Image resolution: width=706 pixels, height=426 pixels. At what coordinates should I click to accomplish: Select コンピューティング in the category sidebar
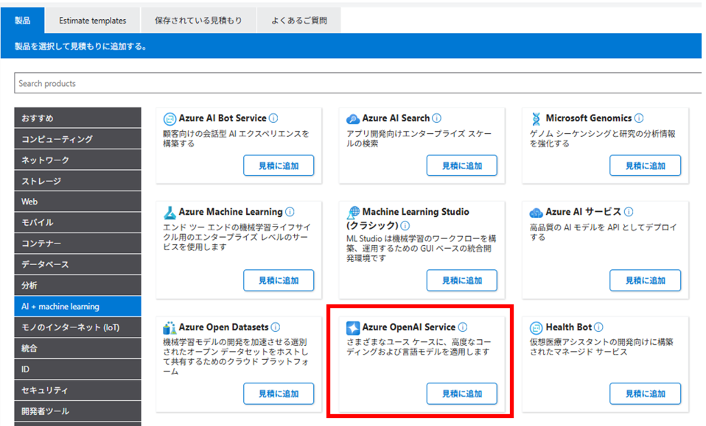[x=77, y=139]
